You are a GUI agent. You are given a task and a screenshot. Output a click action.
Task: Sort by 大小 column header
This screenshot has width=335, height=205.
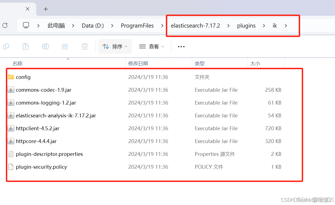[x=255, y=63]
